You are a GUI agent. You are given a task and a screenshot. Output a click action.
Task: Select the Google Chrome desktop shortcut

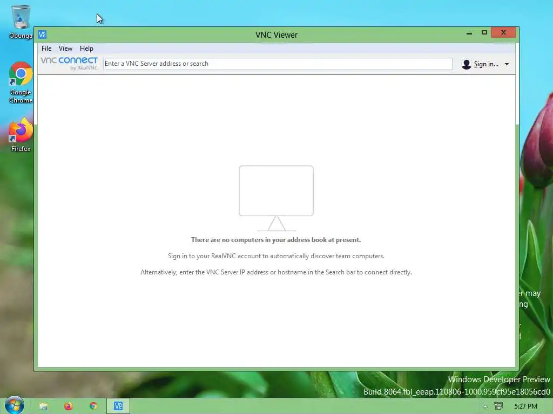(21, 82)
